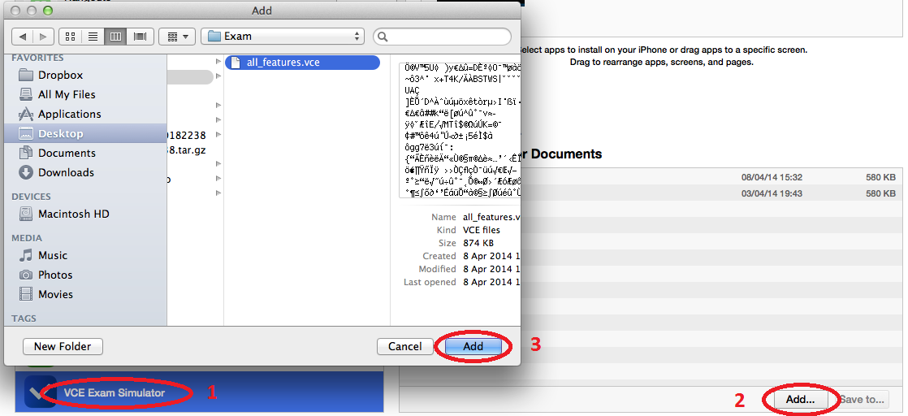Select Desktop in Favorites sidebar

(x=86, y=133)
